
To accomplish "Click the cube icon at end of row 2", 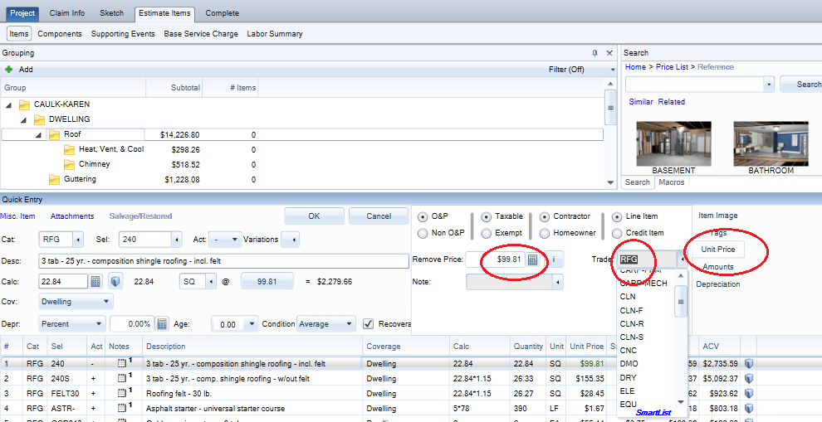I will [x=749, y=378].
